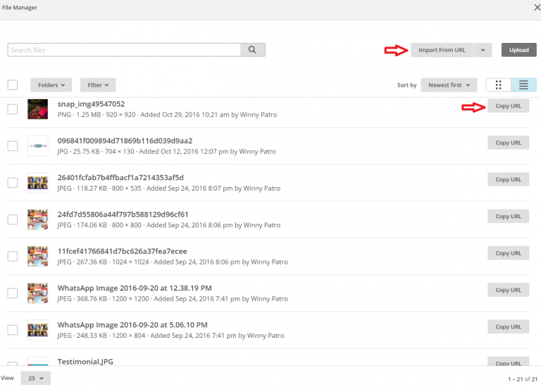Screen dimensions: 541x392
Task: Click into the Search files field
Action: (123, 50)
